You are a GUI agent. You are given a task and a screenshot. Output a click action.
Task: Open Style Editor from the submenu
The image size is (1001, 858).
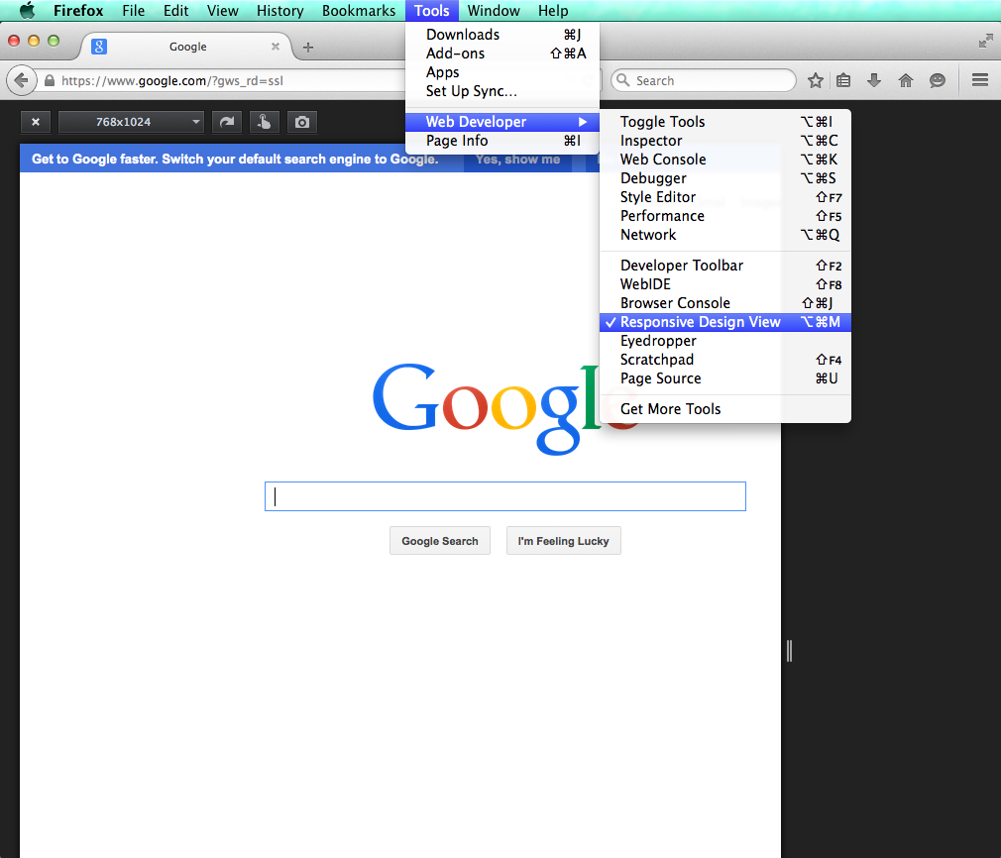[x=725, y=196]
